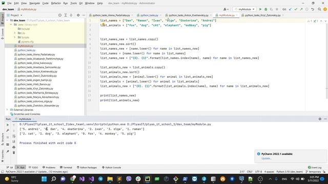Toggle read-only with the status bar lock icon
Viewport: 328px width, 184px height.
(324, 172)
